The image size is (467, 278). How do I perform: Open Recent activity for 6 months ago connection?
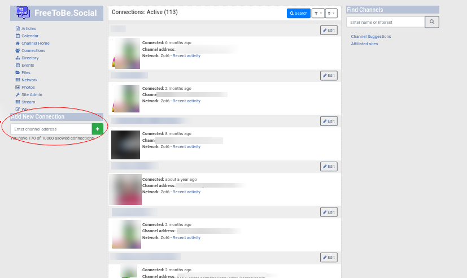[x=186, y=56]
